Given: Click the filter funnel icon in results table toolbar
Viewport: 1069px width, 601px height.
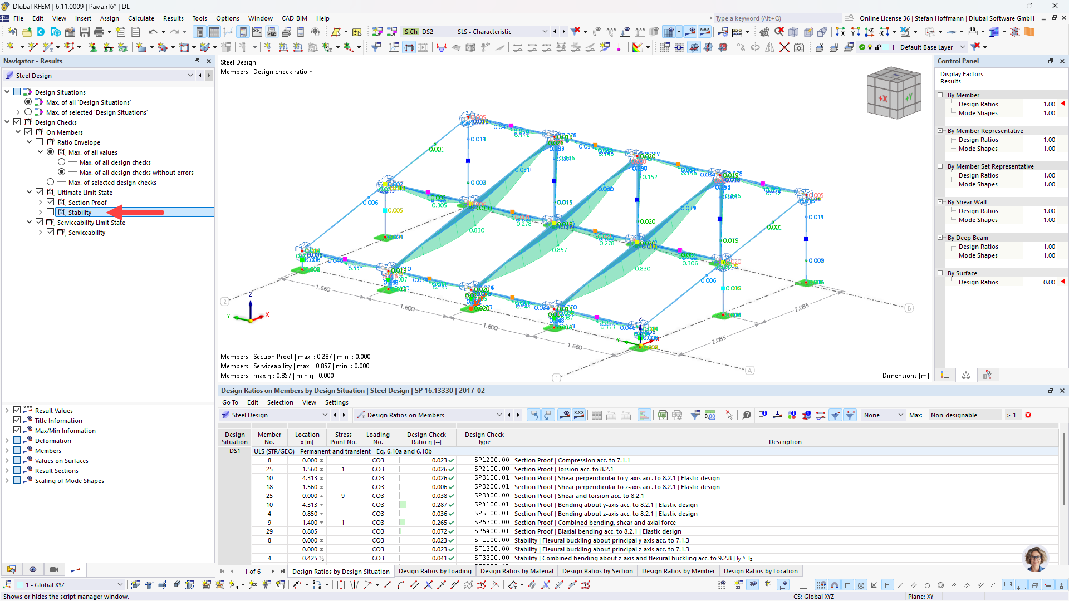Looking at the screenshot, I should (x=695, y=415).
